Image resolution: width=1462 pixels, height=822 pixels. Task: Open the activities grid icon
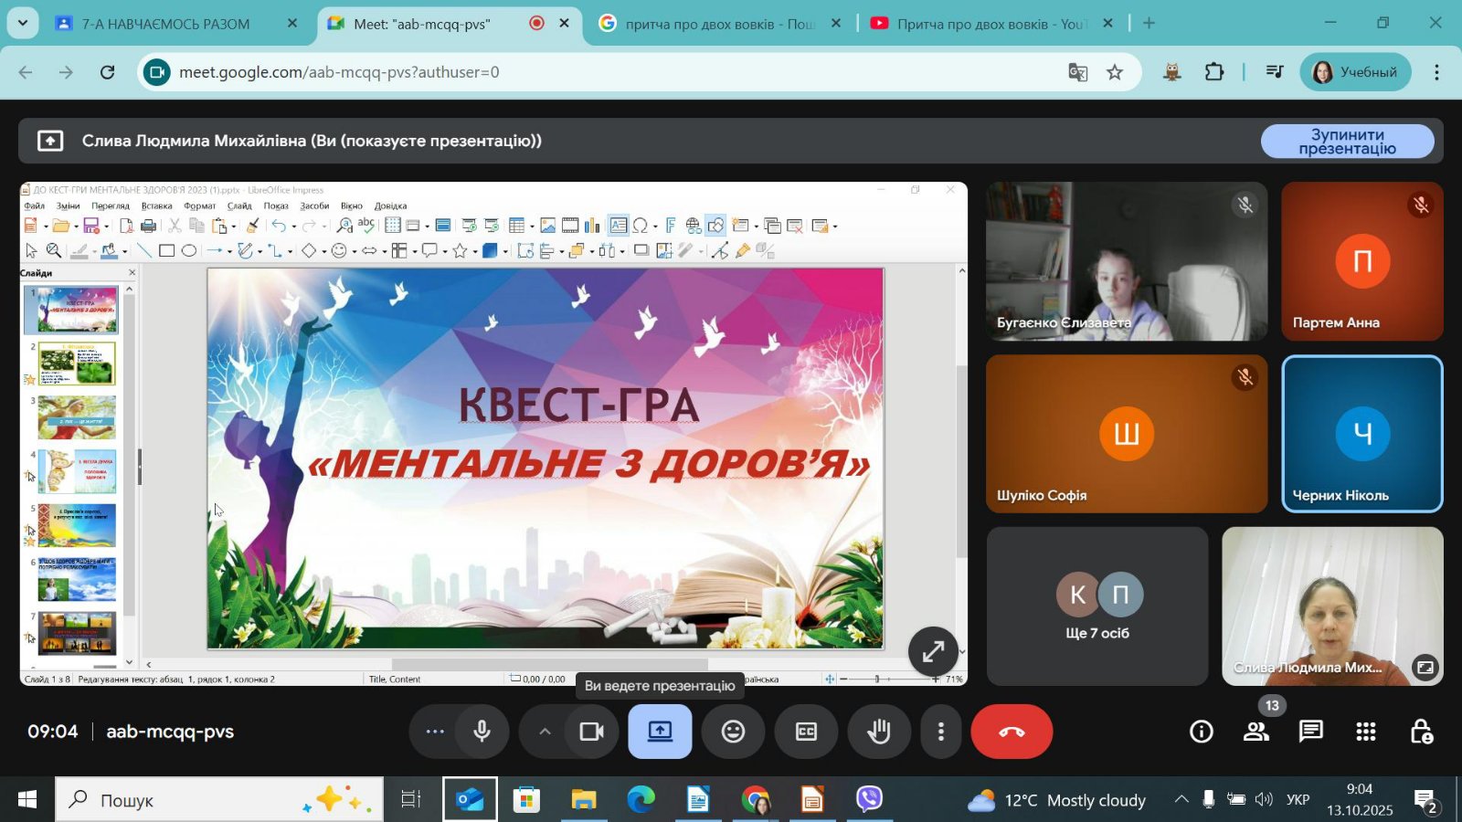click(x=1366, y=732)
